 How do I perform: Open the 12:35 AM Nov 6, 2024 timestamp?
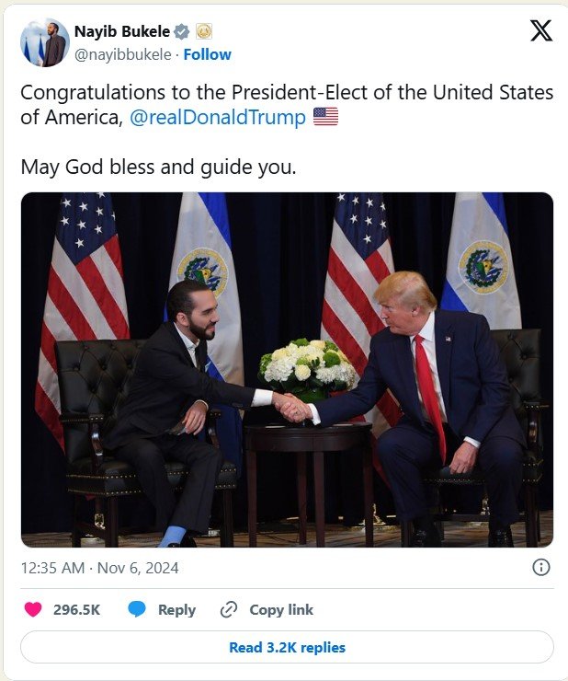(x=99, y=568)
